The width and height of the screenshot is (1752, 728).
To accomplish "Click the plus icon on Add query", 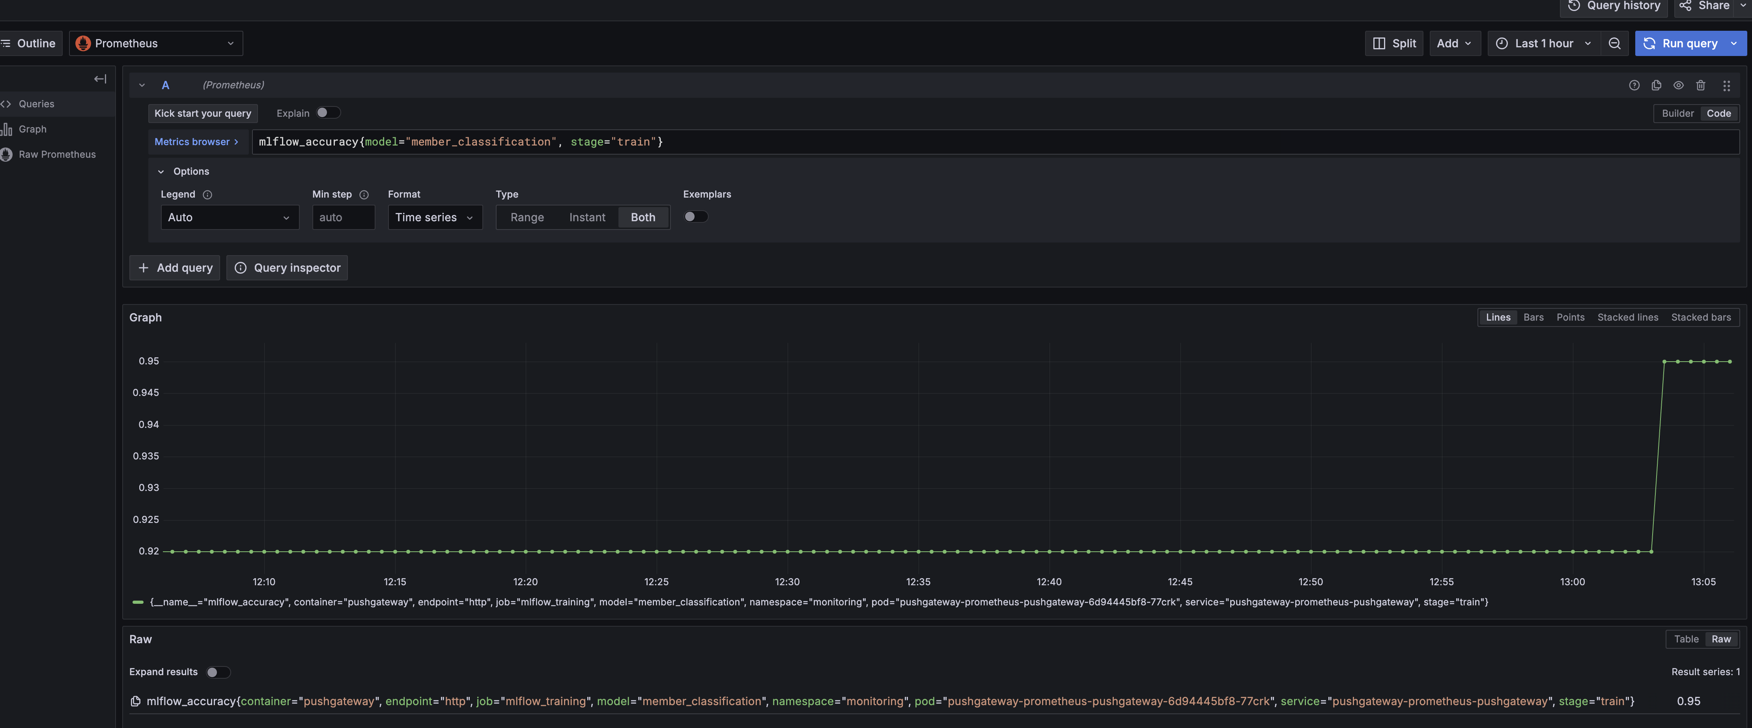I will click(x=144, y=268).
